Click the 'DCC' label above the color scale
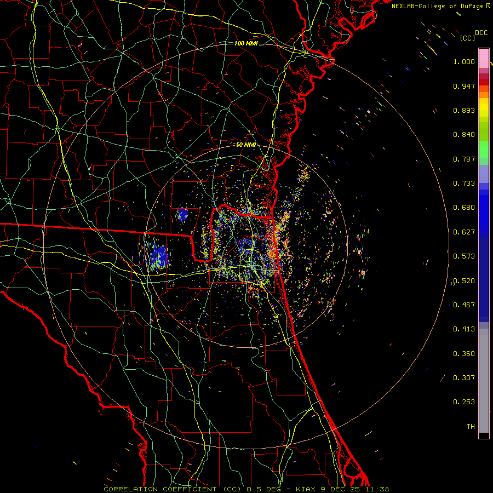Screen dimensions: 493x493 [481, 33]
